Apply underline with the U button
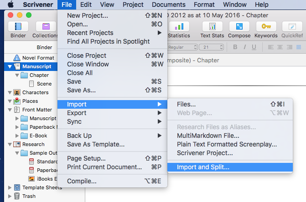The width and height of the screenshot is (306, 202). pos(254,47)
